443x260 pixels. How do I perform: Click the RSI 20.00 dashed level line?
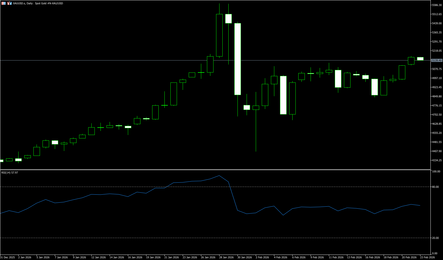click(171, 238)
